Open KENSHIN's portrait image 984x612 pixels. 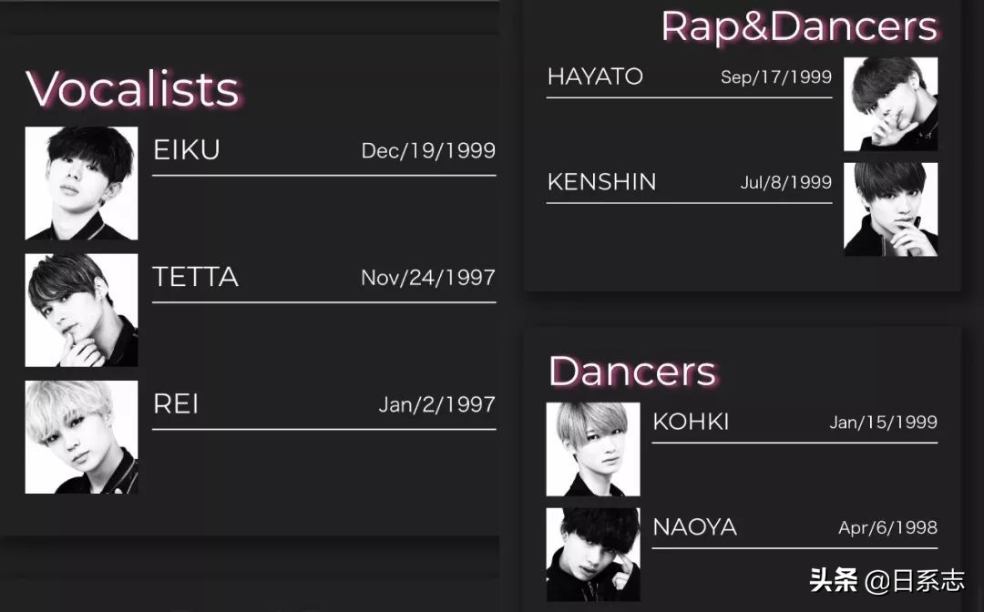[890, 209]
